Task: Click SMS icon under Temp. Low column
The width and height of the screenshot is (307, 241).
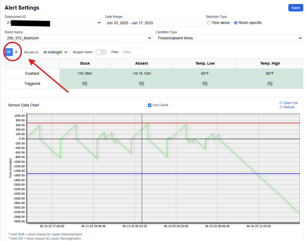Action: tap(205, 84)
